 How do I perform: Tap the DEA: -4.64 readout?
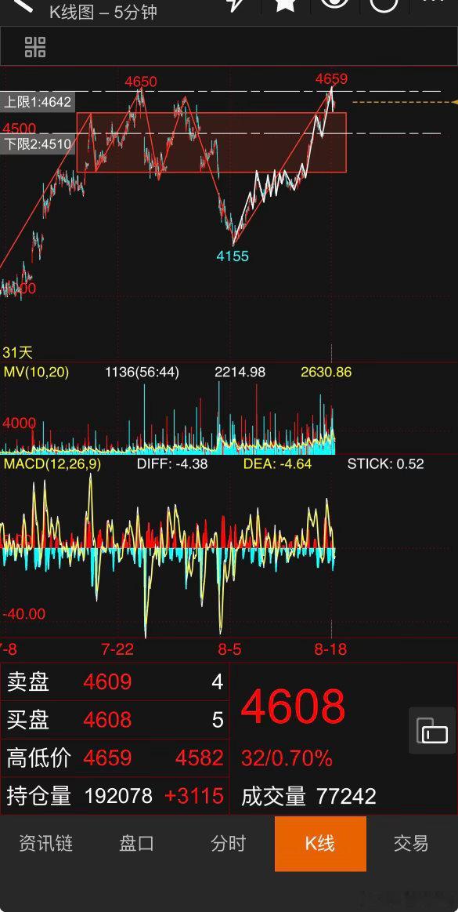point(277,463)
